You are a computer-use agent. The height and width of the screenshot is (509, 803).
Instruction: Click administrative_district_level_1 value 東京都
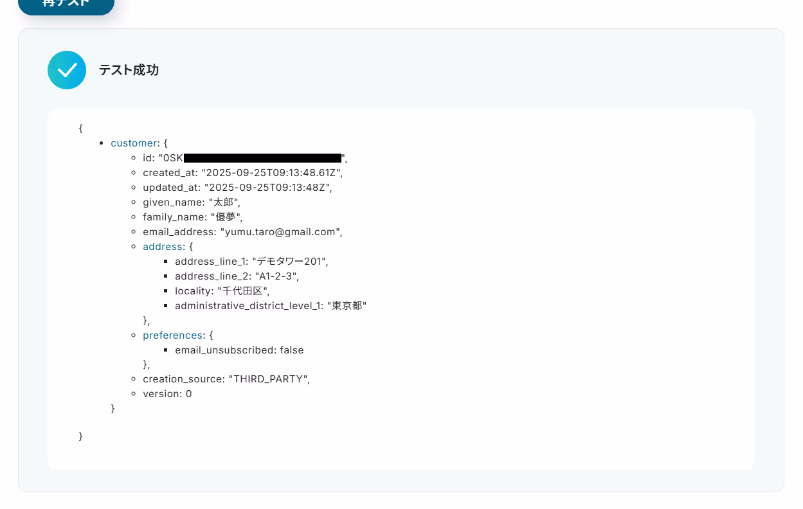tap(347, 306)
